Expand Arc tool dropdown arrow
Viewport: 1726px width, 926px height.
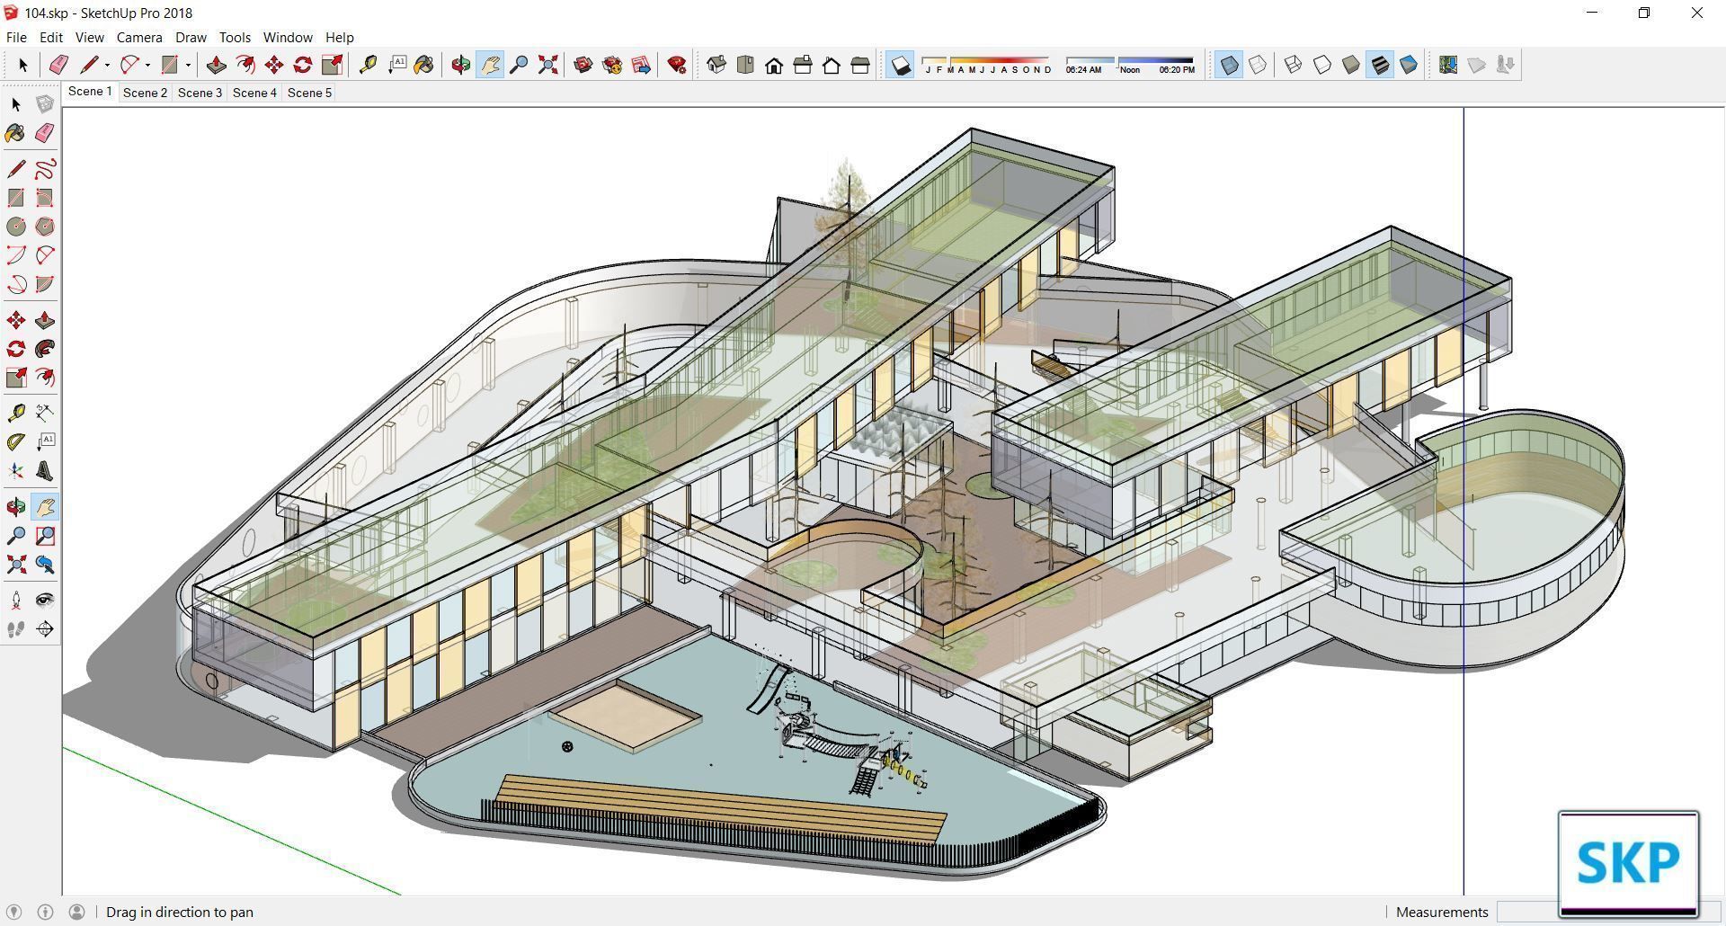[x=147, y=65]
